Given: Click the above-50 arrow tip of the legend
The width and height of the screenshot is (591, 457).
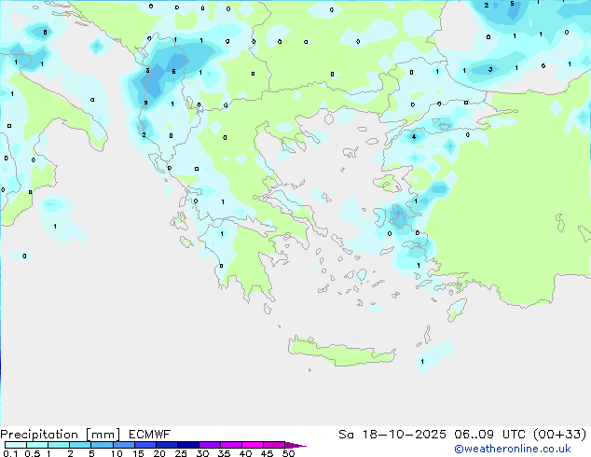Looking at the screenshot, I should point(295,445).
